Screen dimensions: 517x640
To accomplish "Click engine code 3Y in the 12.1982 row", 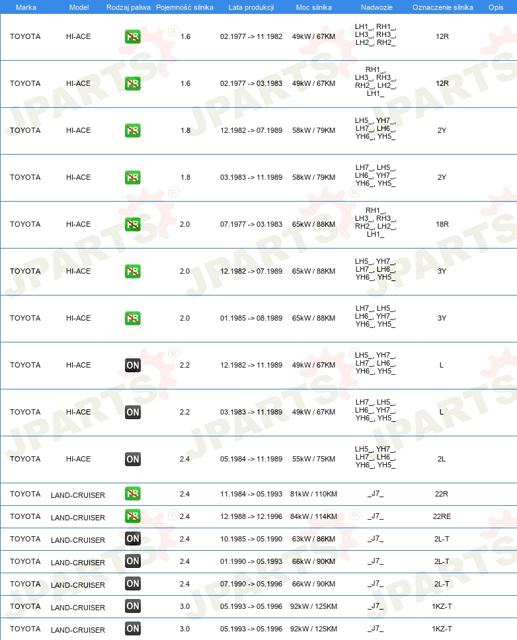I will tap(442, 271).
